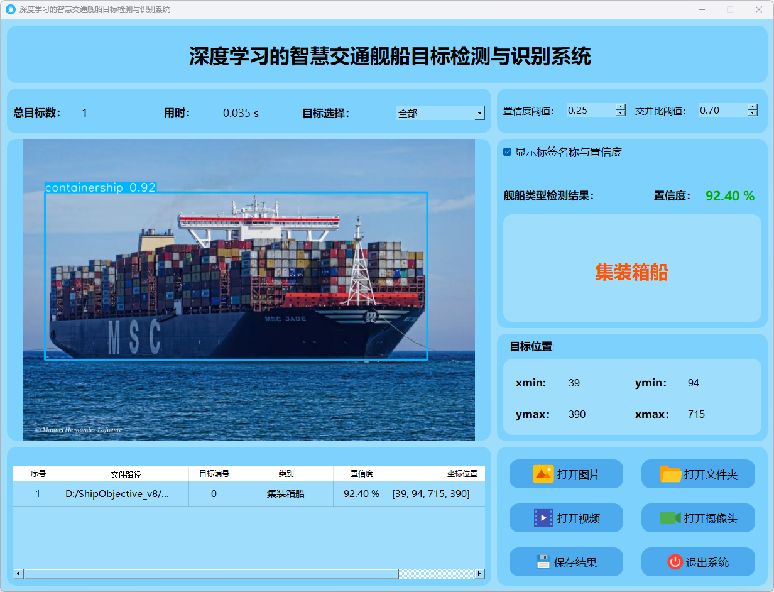Increase the confidence threshold with up arrow
This screenshot has height=592, width=774.
[x=621, y=107]
